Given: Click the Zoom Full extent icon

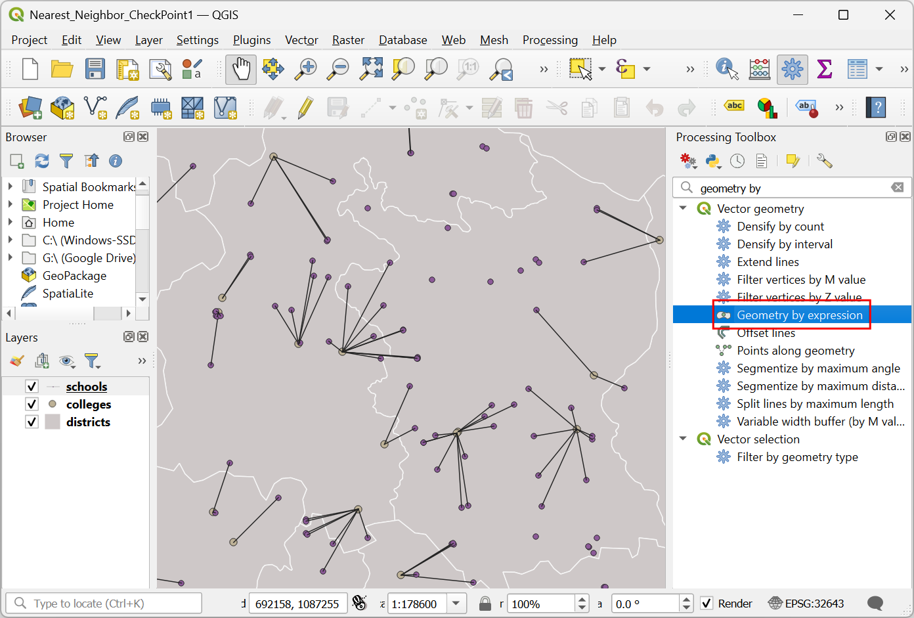Looking at the screenshot, I should (371, 69).
